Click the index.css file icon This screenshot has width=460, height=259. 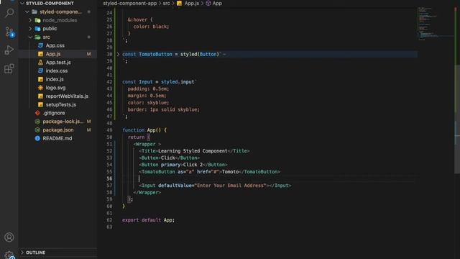(40, 71)
